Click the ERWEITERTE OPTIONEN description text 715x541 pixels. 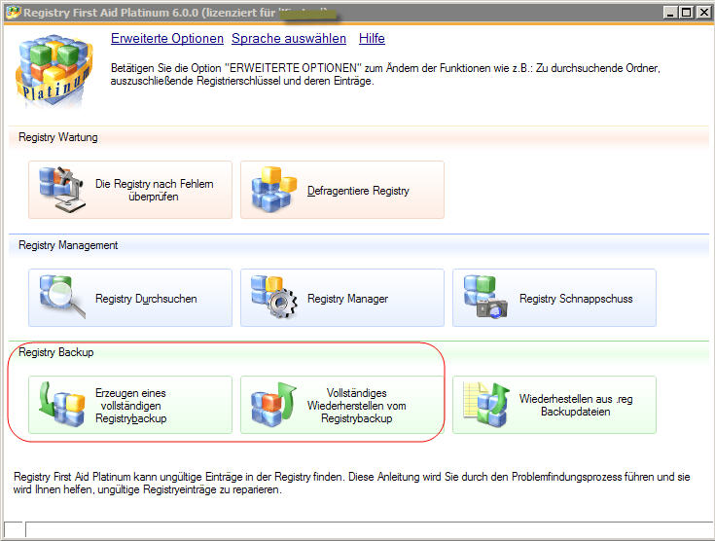click(385, 74)
